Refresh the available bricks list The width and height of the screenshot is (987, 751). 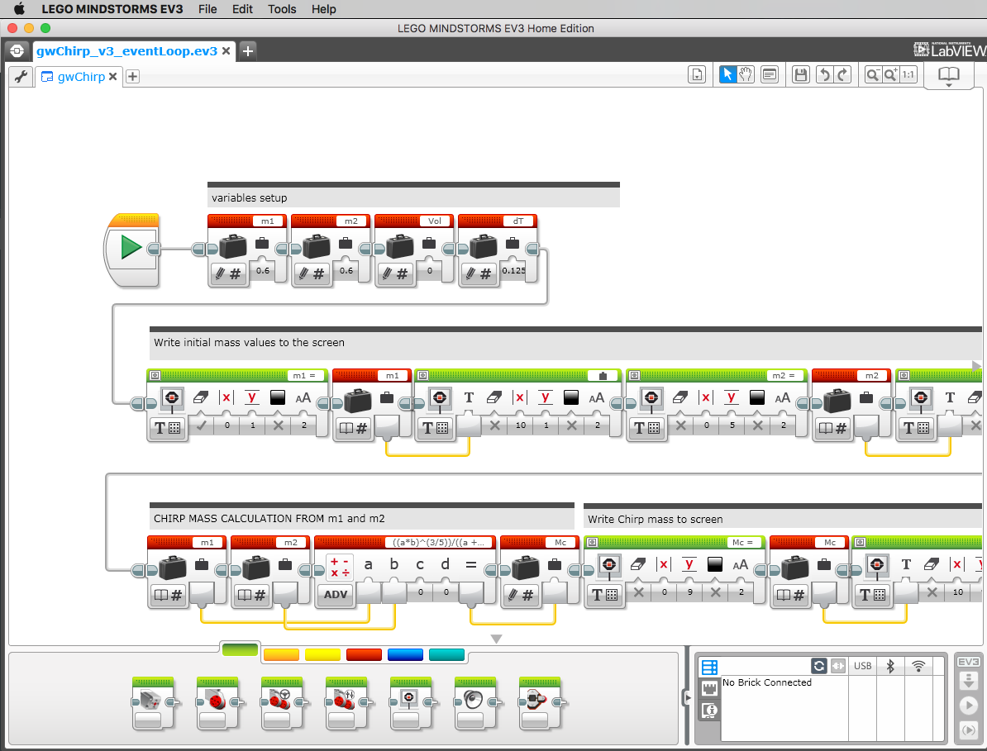[x=819, y=666]
